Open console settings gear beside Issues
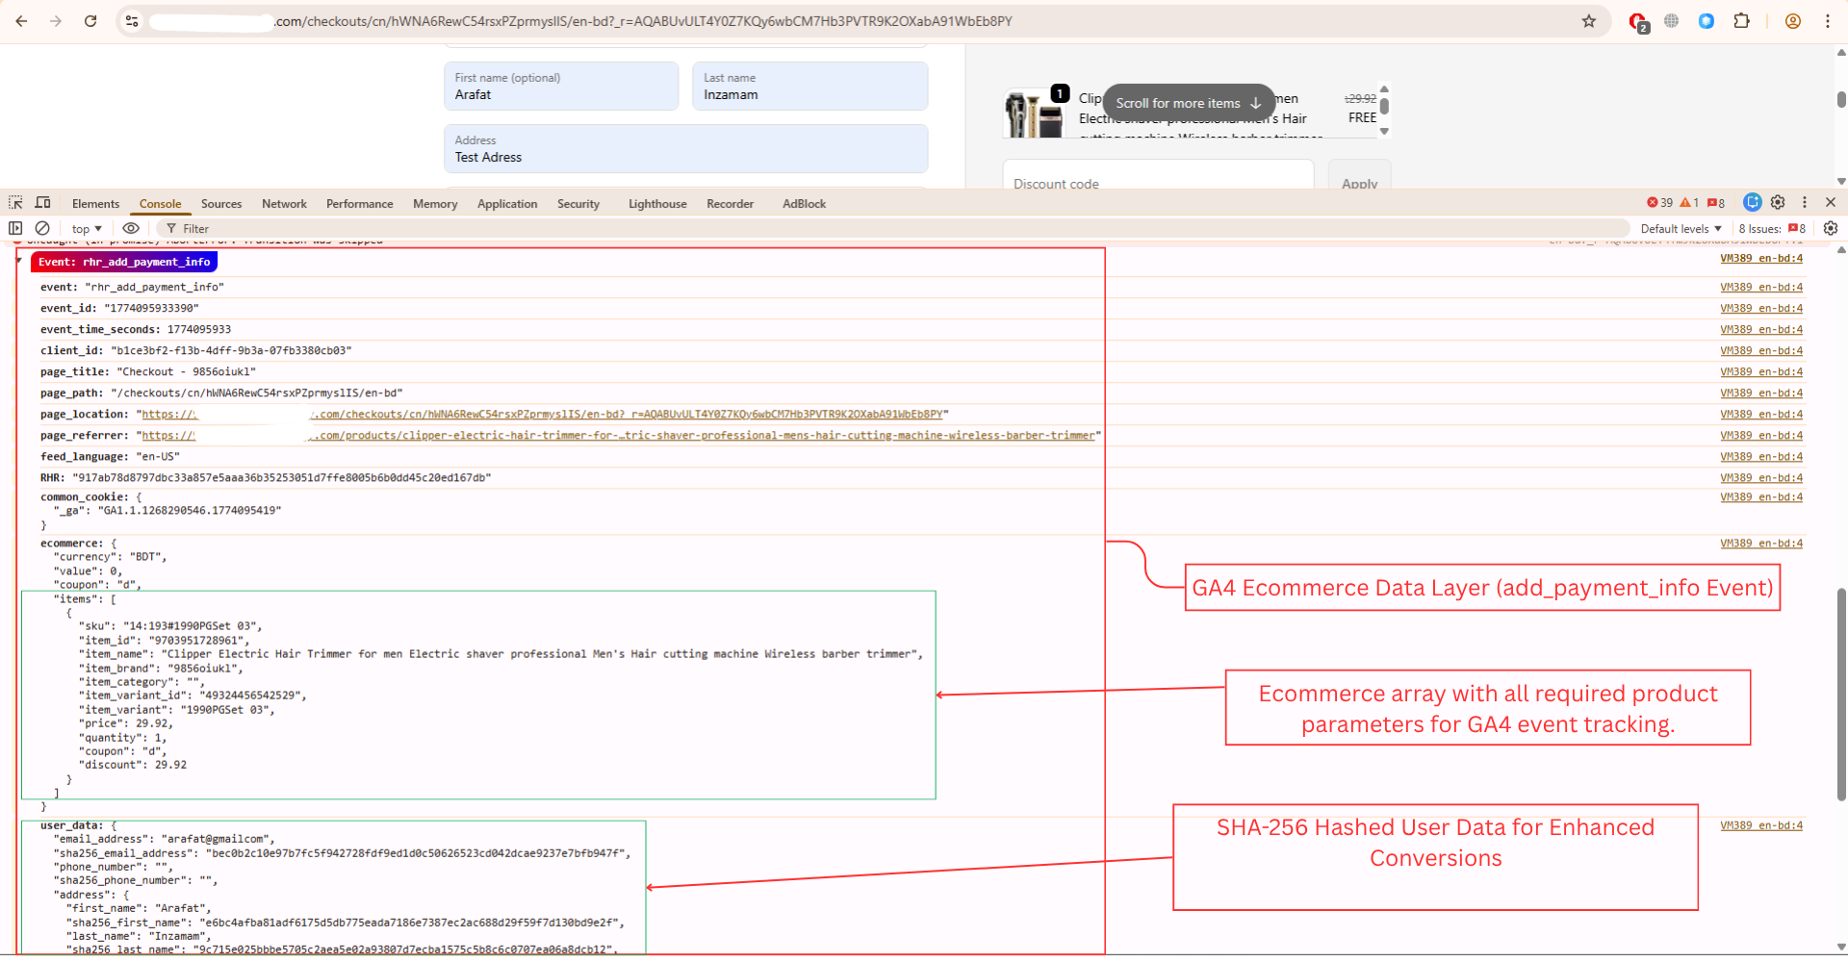This screenshot has width=1848, height=962. 1831,228
